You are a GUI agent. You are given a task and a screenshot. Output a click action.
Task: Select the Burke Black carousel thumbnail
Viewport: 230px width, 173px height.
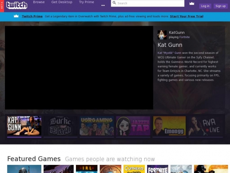61,126
